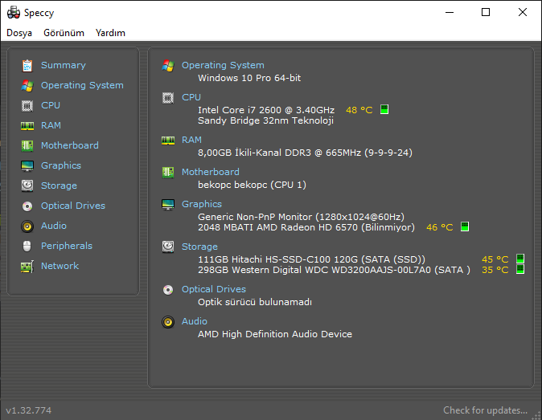This screenshot has width=542, height=420.
Task: Click the Hitachi SSD temperature indicator
Action: point(520,259)
